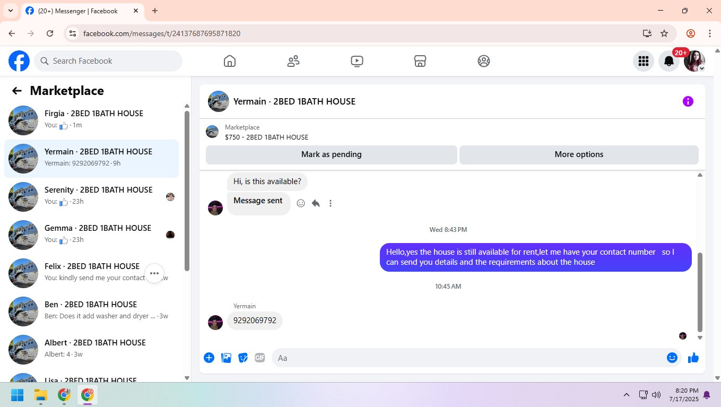The width and height of the screenshot is (721, 407).
Task: Click the conversation list scrollbar
Action: (187, 191)
